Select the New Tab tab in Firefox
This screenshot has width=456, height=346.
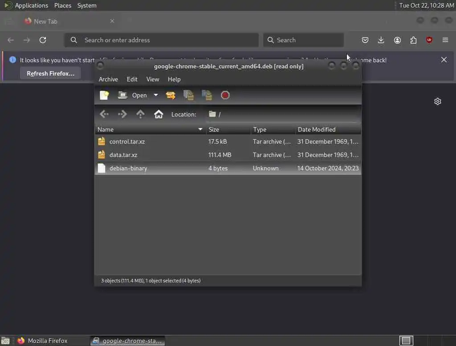pos(70,21)
